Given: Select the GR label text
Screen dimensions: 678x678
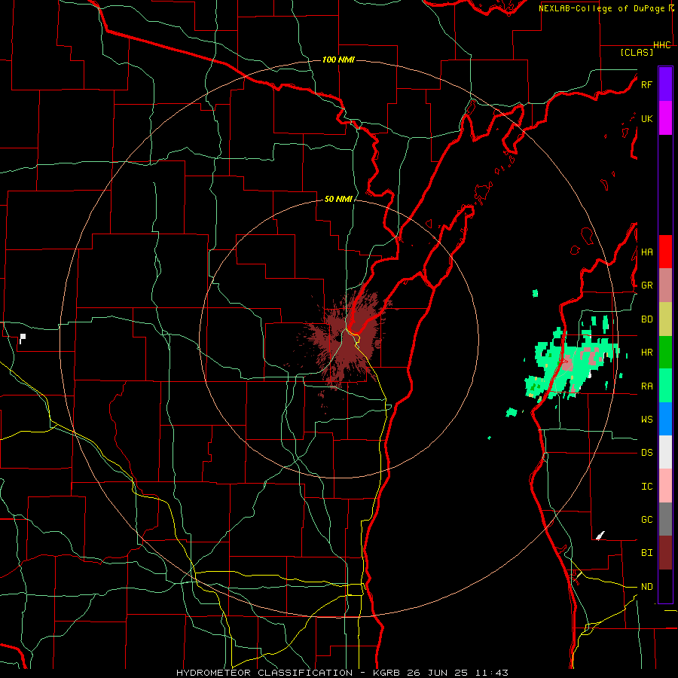Looking at the screenshot, I should click(646, 286).
